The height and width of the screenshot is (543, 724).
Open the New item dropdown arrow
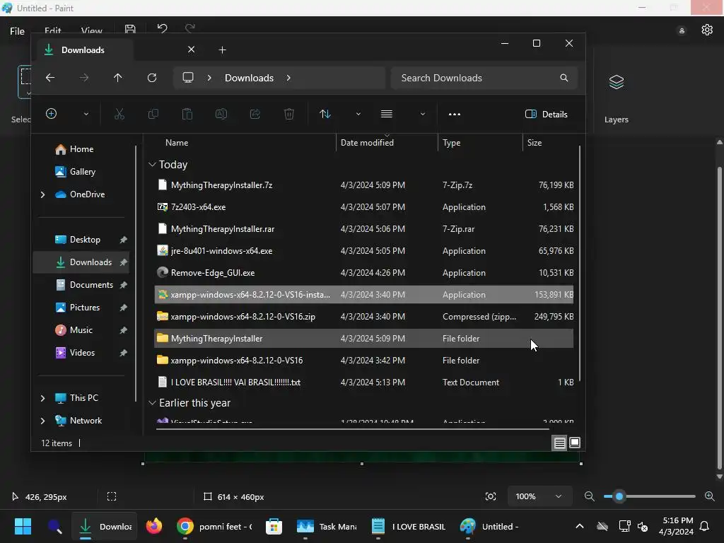(x=86, y=114)
